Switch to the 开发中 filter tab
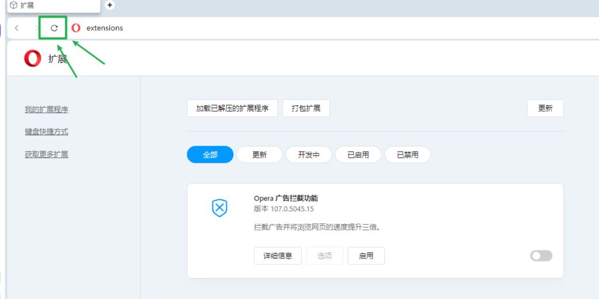This screenshot has width=599, height=299. point(308,155)
